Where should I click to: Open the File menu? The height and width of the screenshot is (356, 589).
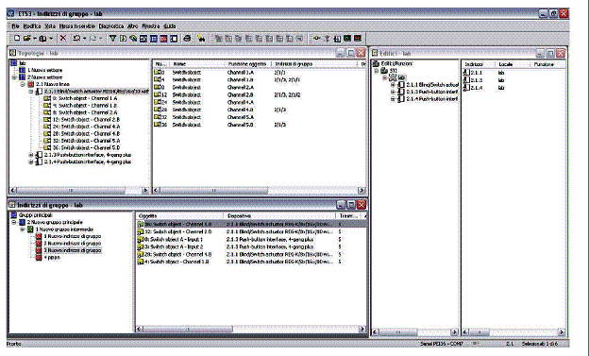click(15, 25)
